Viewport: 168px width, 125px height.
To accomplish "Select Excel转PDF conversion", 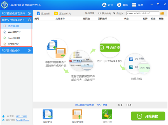I will pyautogui.click(x=17, y=38).
